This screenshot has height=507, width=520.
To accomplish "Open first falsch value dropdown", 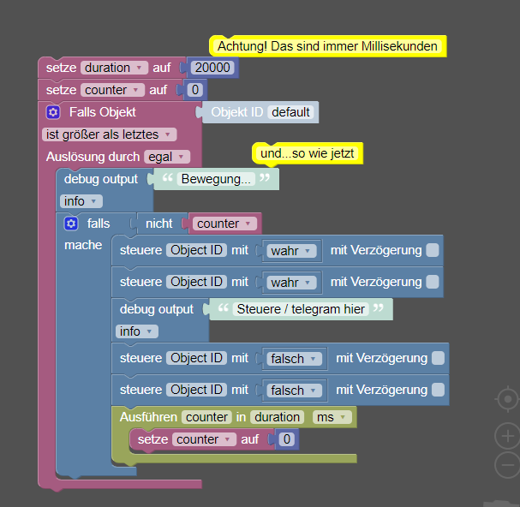I will pyautogui.click(x=294, y=359).
